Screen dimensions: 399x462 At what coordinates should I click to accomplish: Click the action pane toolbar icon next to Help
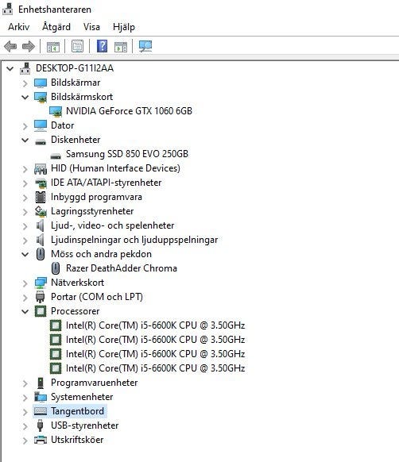[x=121, y=47]
